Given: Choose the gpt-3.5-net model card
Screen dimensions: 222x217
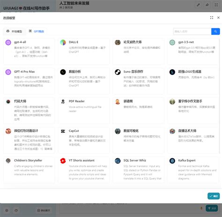Looking at the screenshot, I should click(193, 51).
